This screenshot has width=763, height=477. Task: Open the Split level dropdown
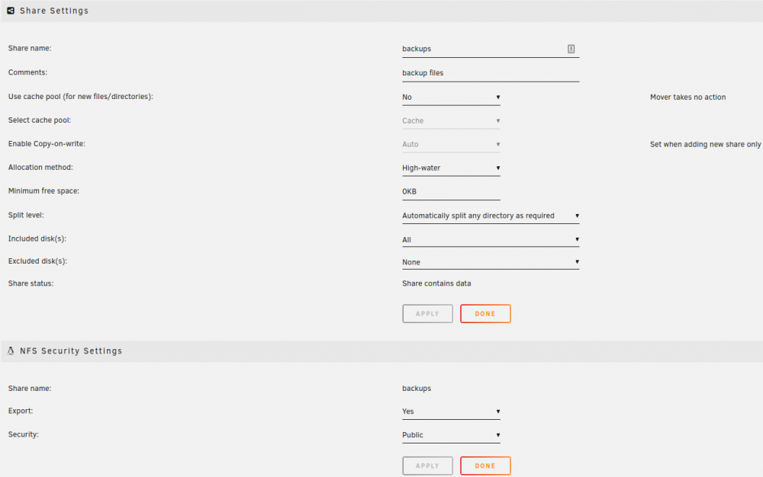[491, 216]
